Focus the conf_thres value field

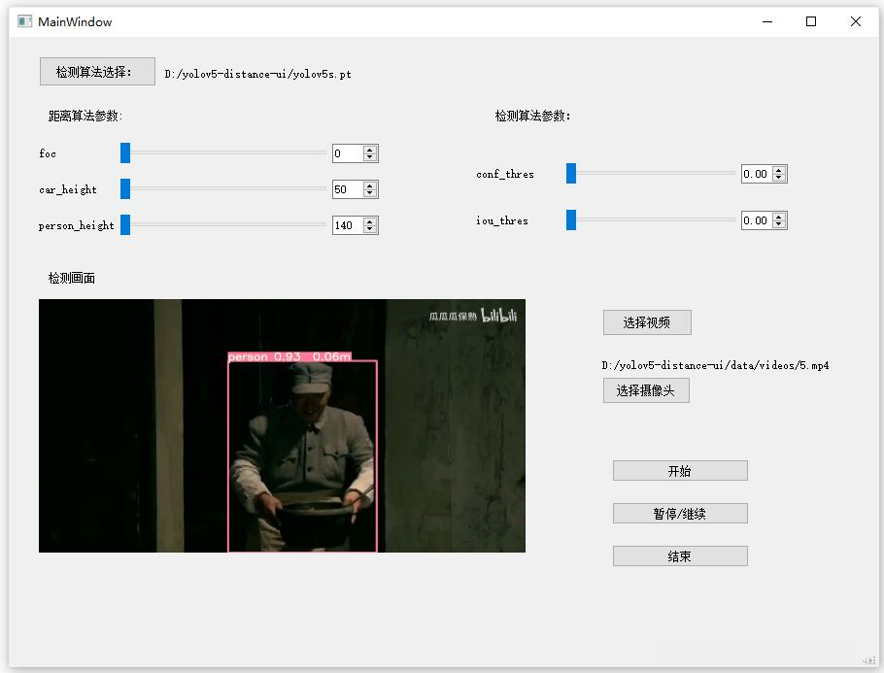757,174
